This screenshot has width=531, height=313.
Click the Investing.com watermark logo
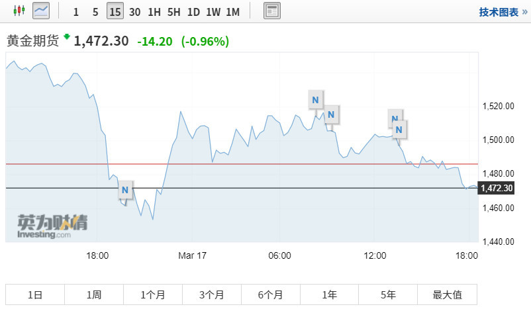[x=52, y=226]
